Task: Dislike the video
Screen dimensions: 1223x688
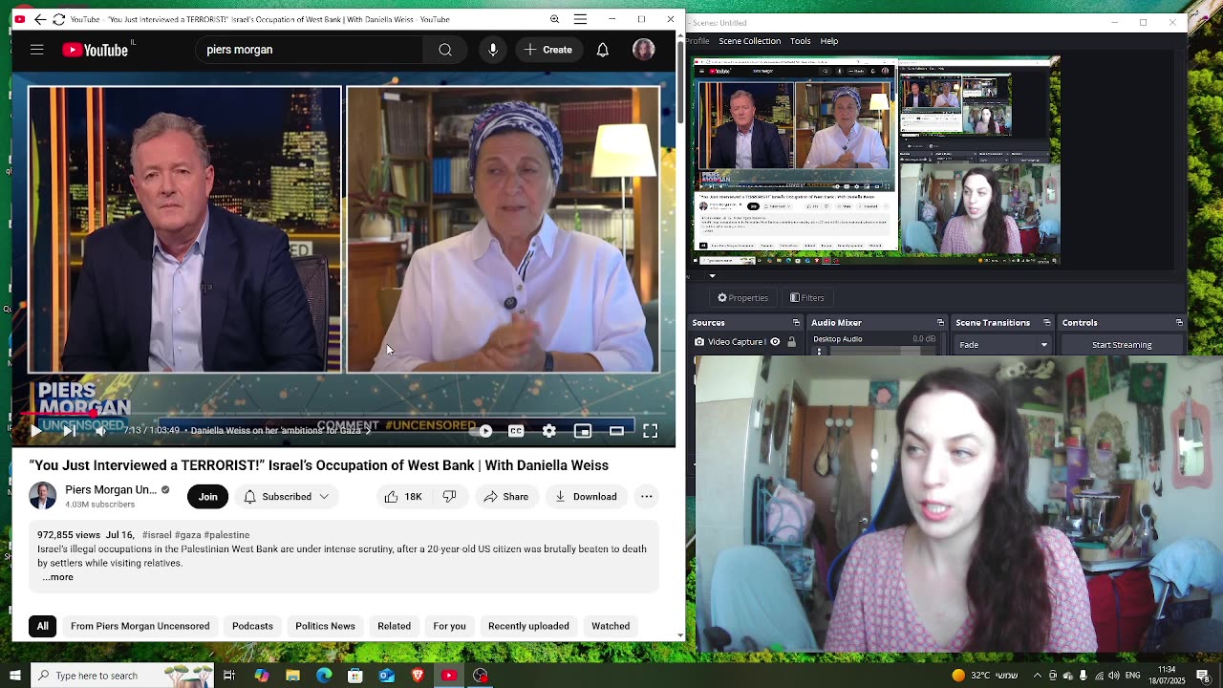Action: (x=449, y=497)
